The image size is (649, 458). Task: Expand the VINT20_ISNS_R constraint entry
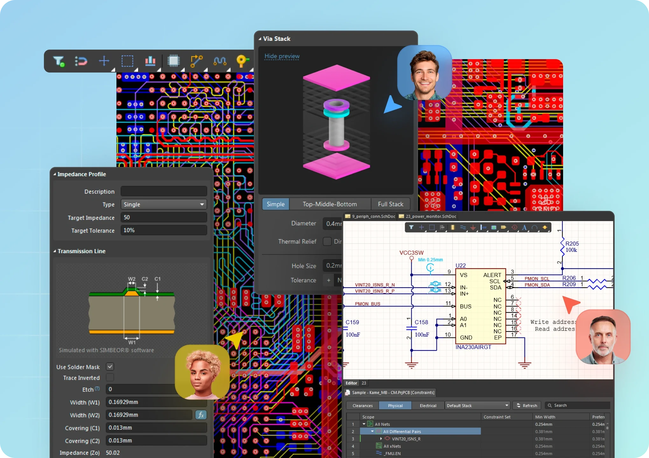380,439
